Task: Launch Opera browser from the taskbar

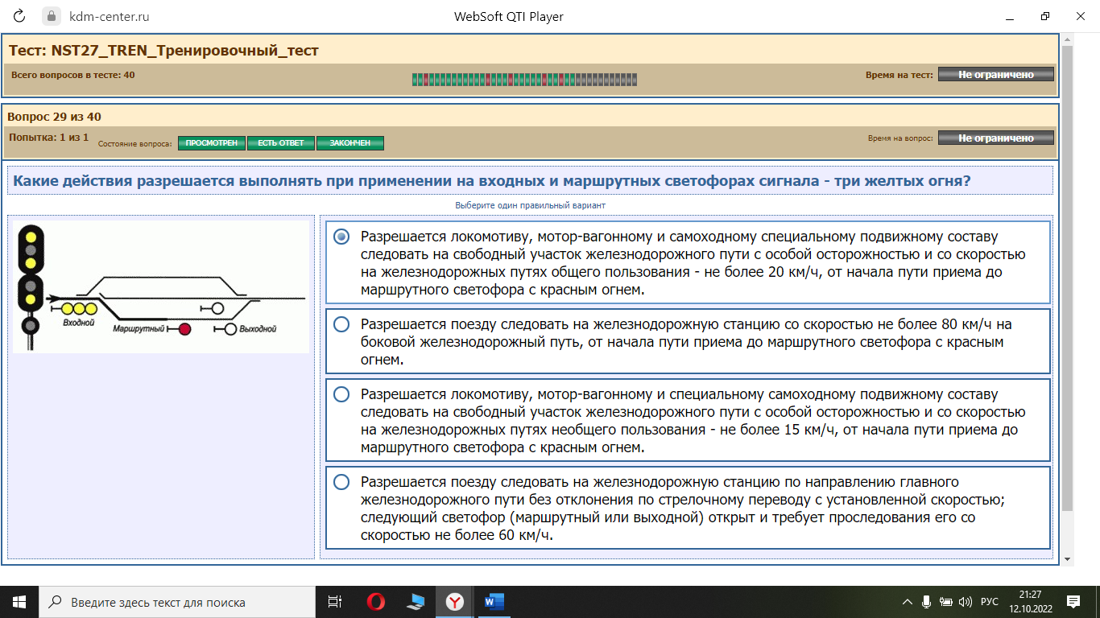Action: (x=375, y=601)
